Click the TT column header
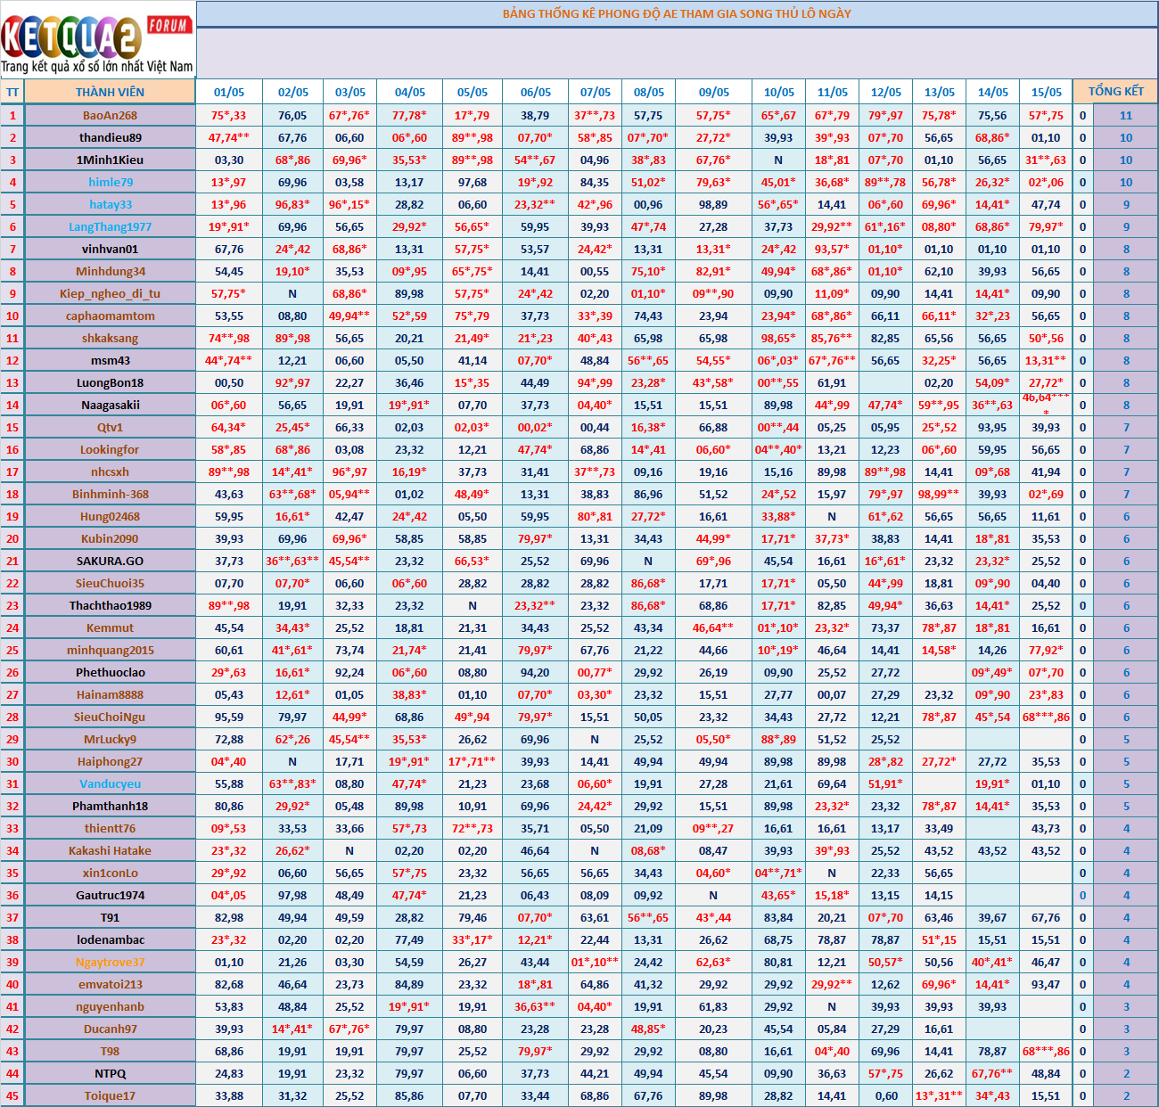 click(12, 92)
